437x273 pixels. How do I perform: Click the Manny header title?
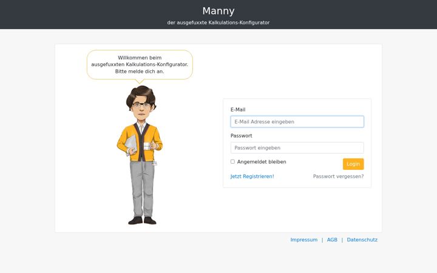[x=218, y=11]
